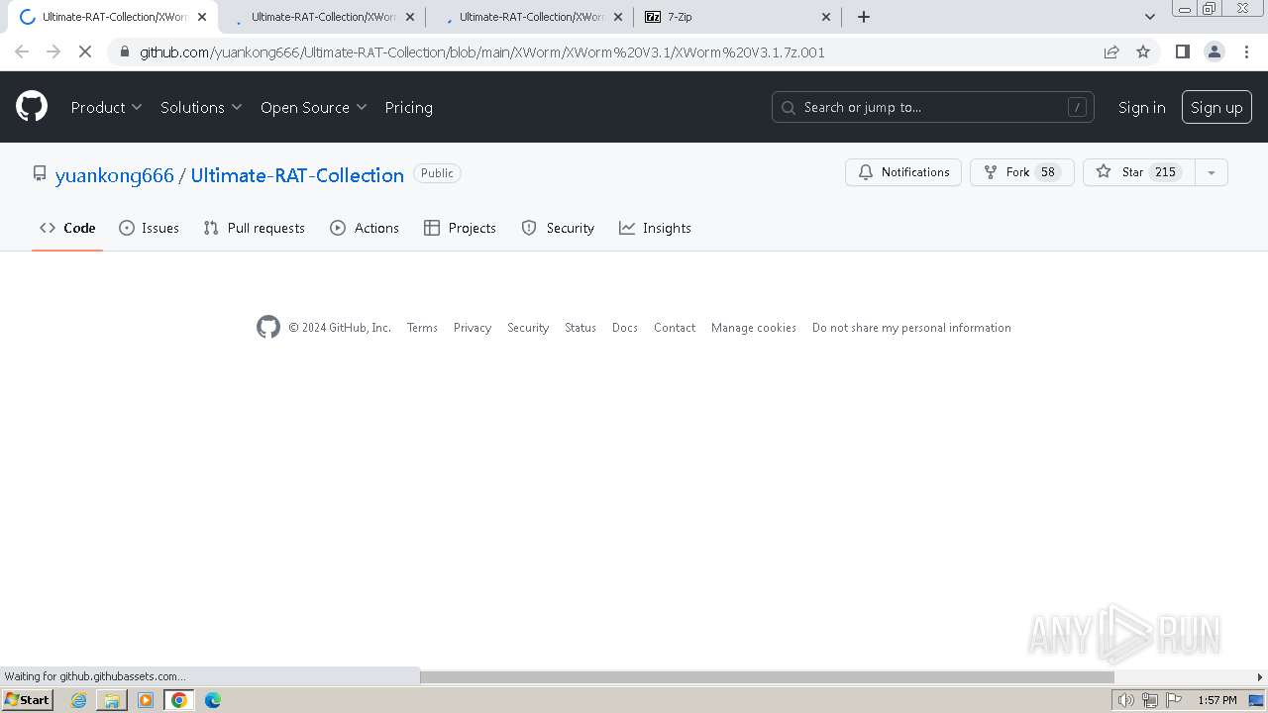
Task: Share this page via address bar icon
Action: tap(1111, 51)
